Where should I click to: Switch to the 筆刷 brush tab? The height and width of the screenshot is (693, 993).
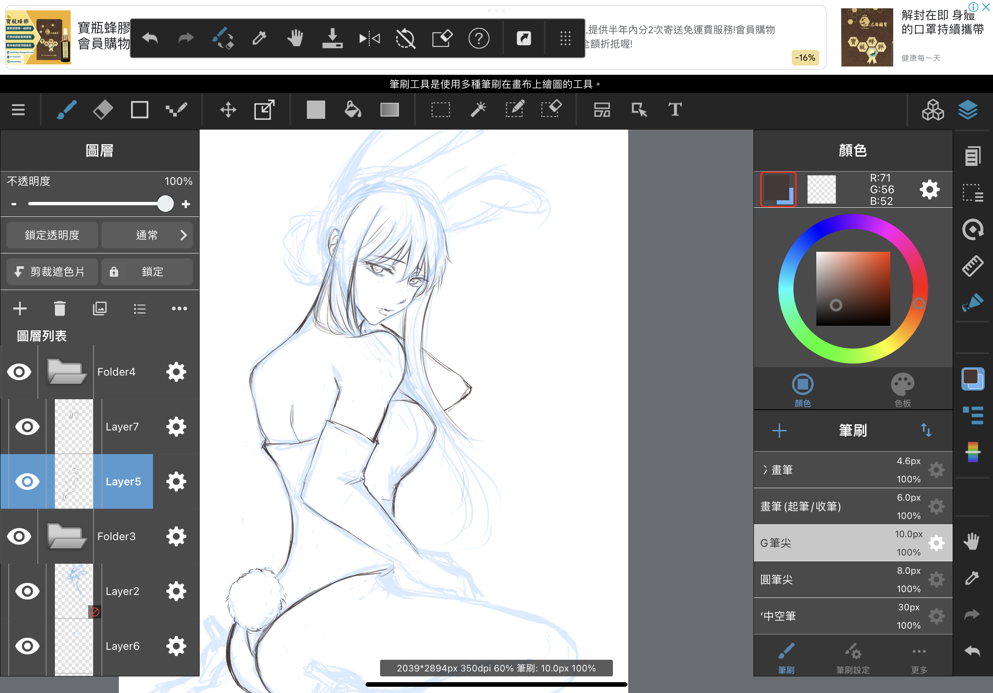[786, 658]
